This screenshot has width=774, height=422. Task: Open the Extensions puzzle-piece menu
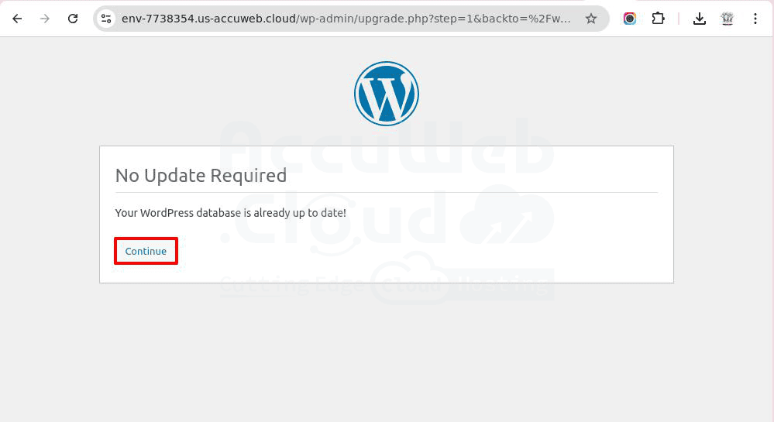(x=658, y=19)
